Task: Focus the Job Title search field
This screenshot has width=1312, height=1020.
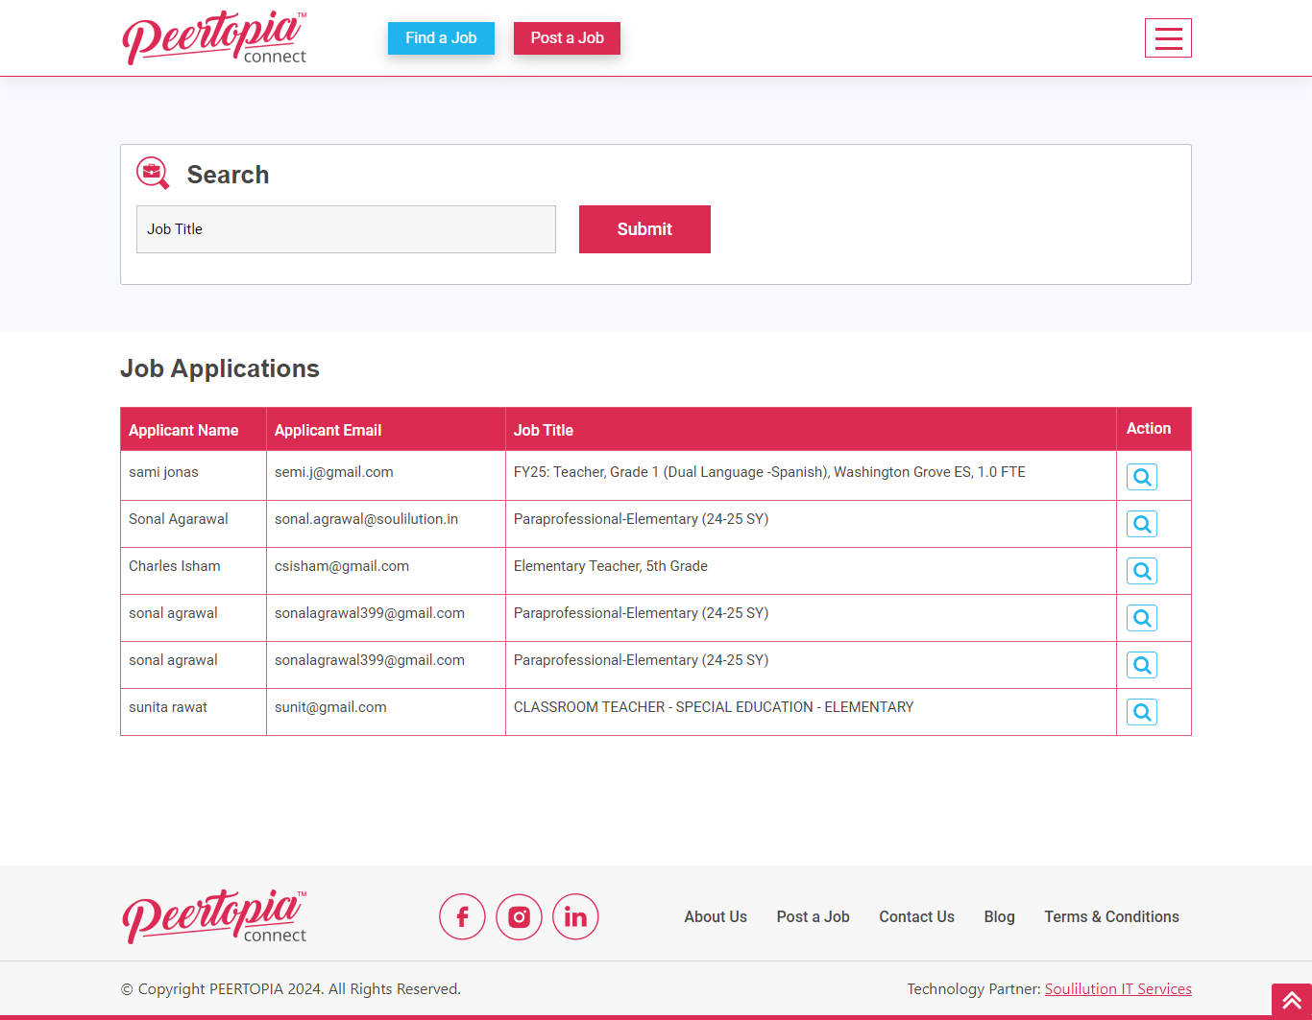Action: [346, 229]
